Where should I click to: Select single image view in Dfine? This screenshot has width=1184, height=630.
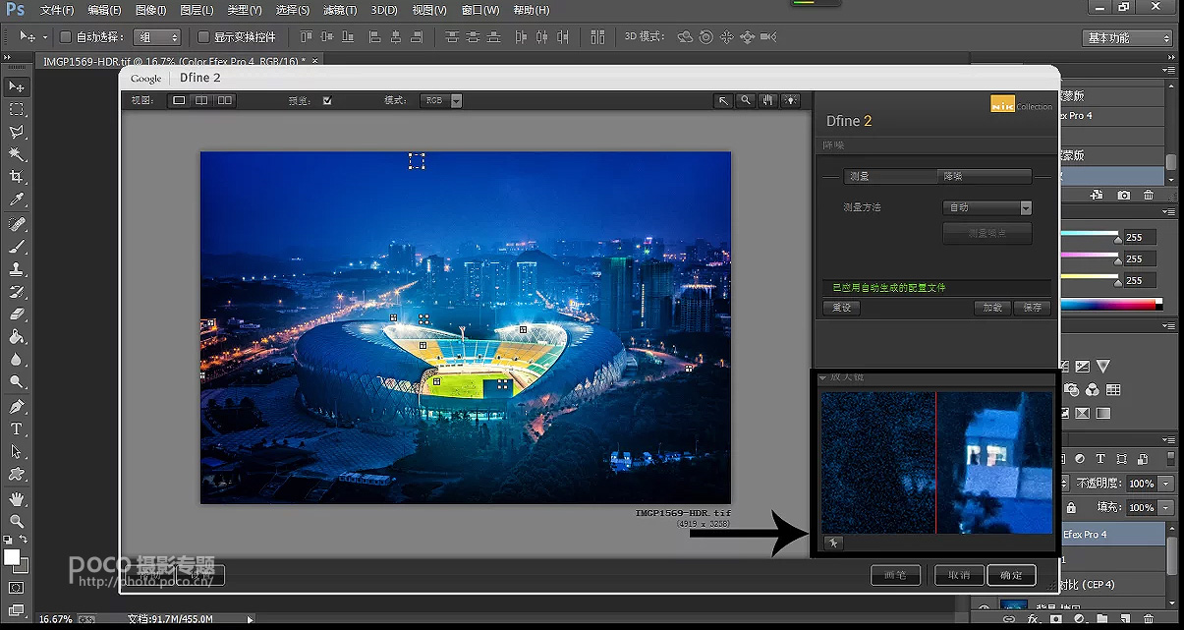point(179,100)
